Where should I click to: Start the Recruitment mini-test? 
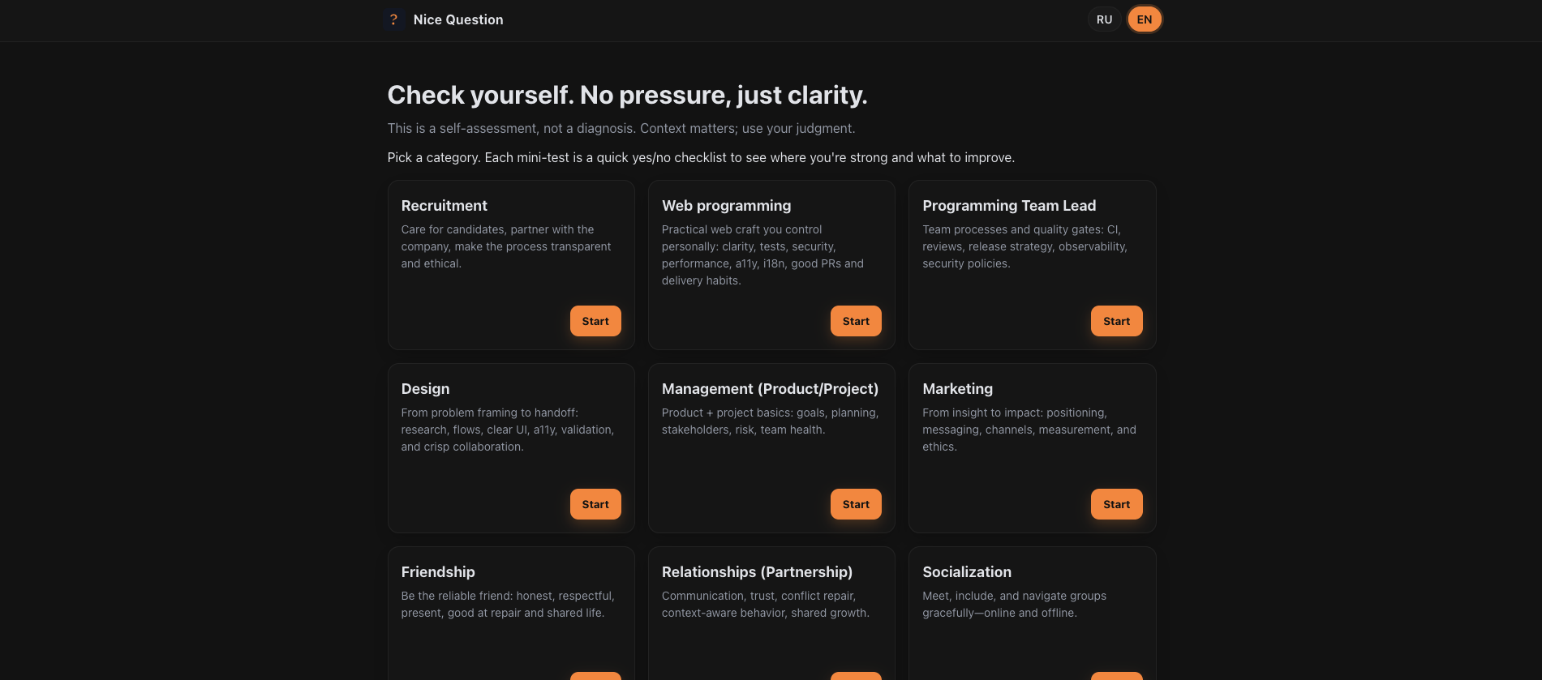tap(595, 321)
